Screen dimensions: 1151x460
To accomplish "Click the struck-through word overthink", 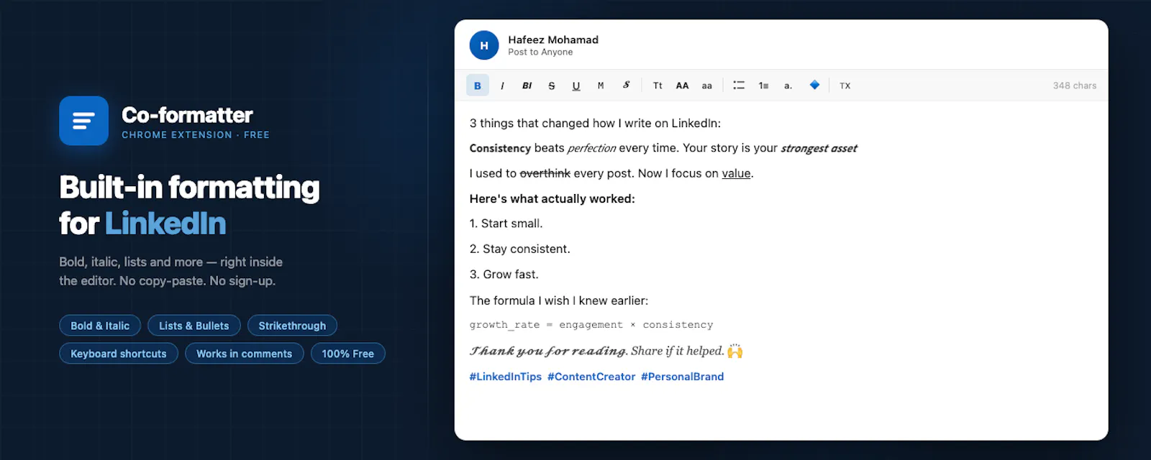I will 545,173.
